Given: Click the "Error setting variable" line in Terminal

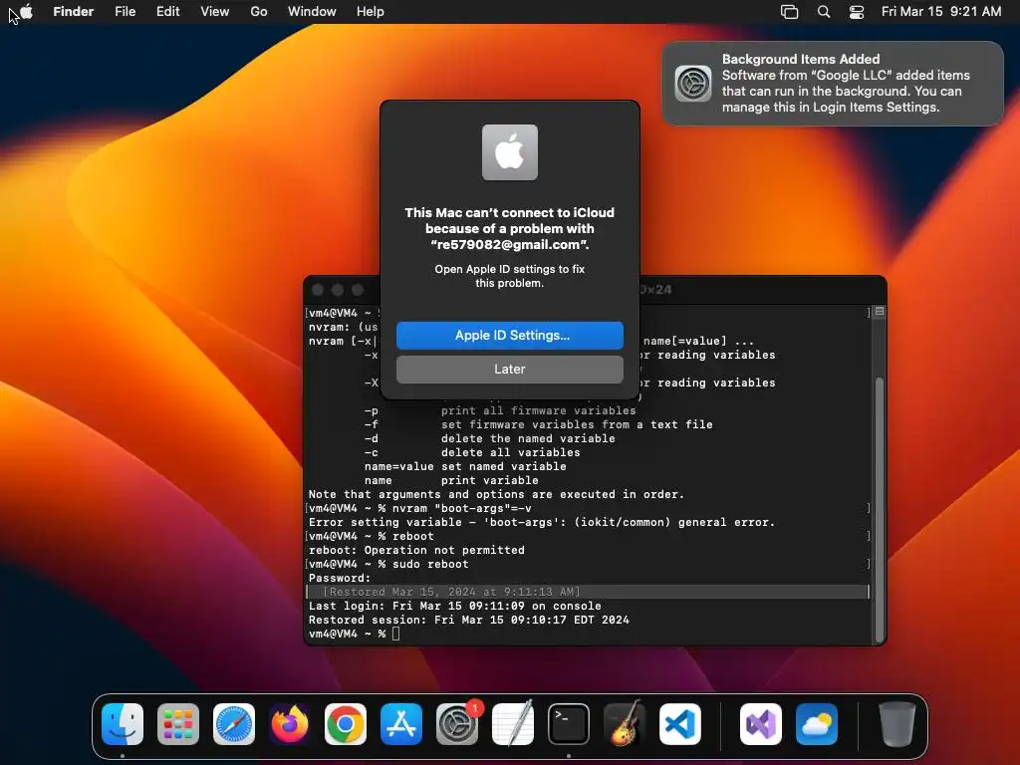Looking at the screenshot, I should (542, 522).
